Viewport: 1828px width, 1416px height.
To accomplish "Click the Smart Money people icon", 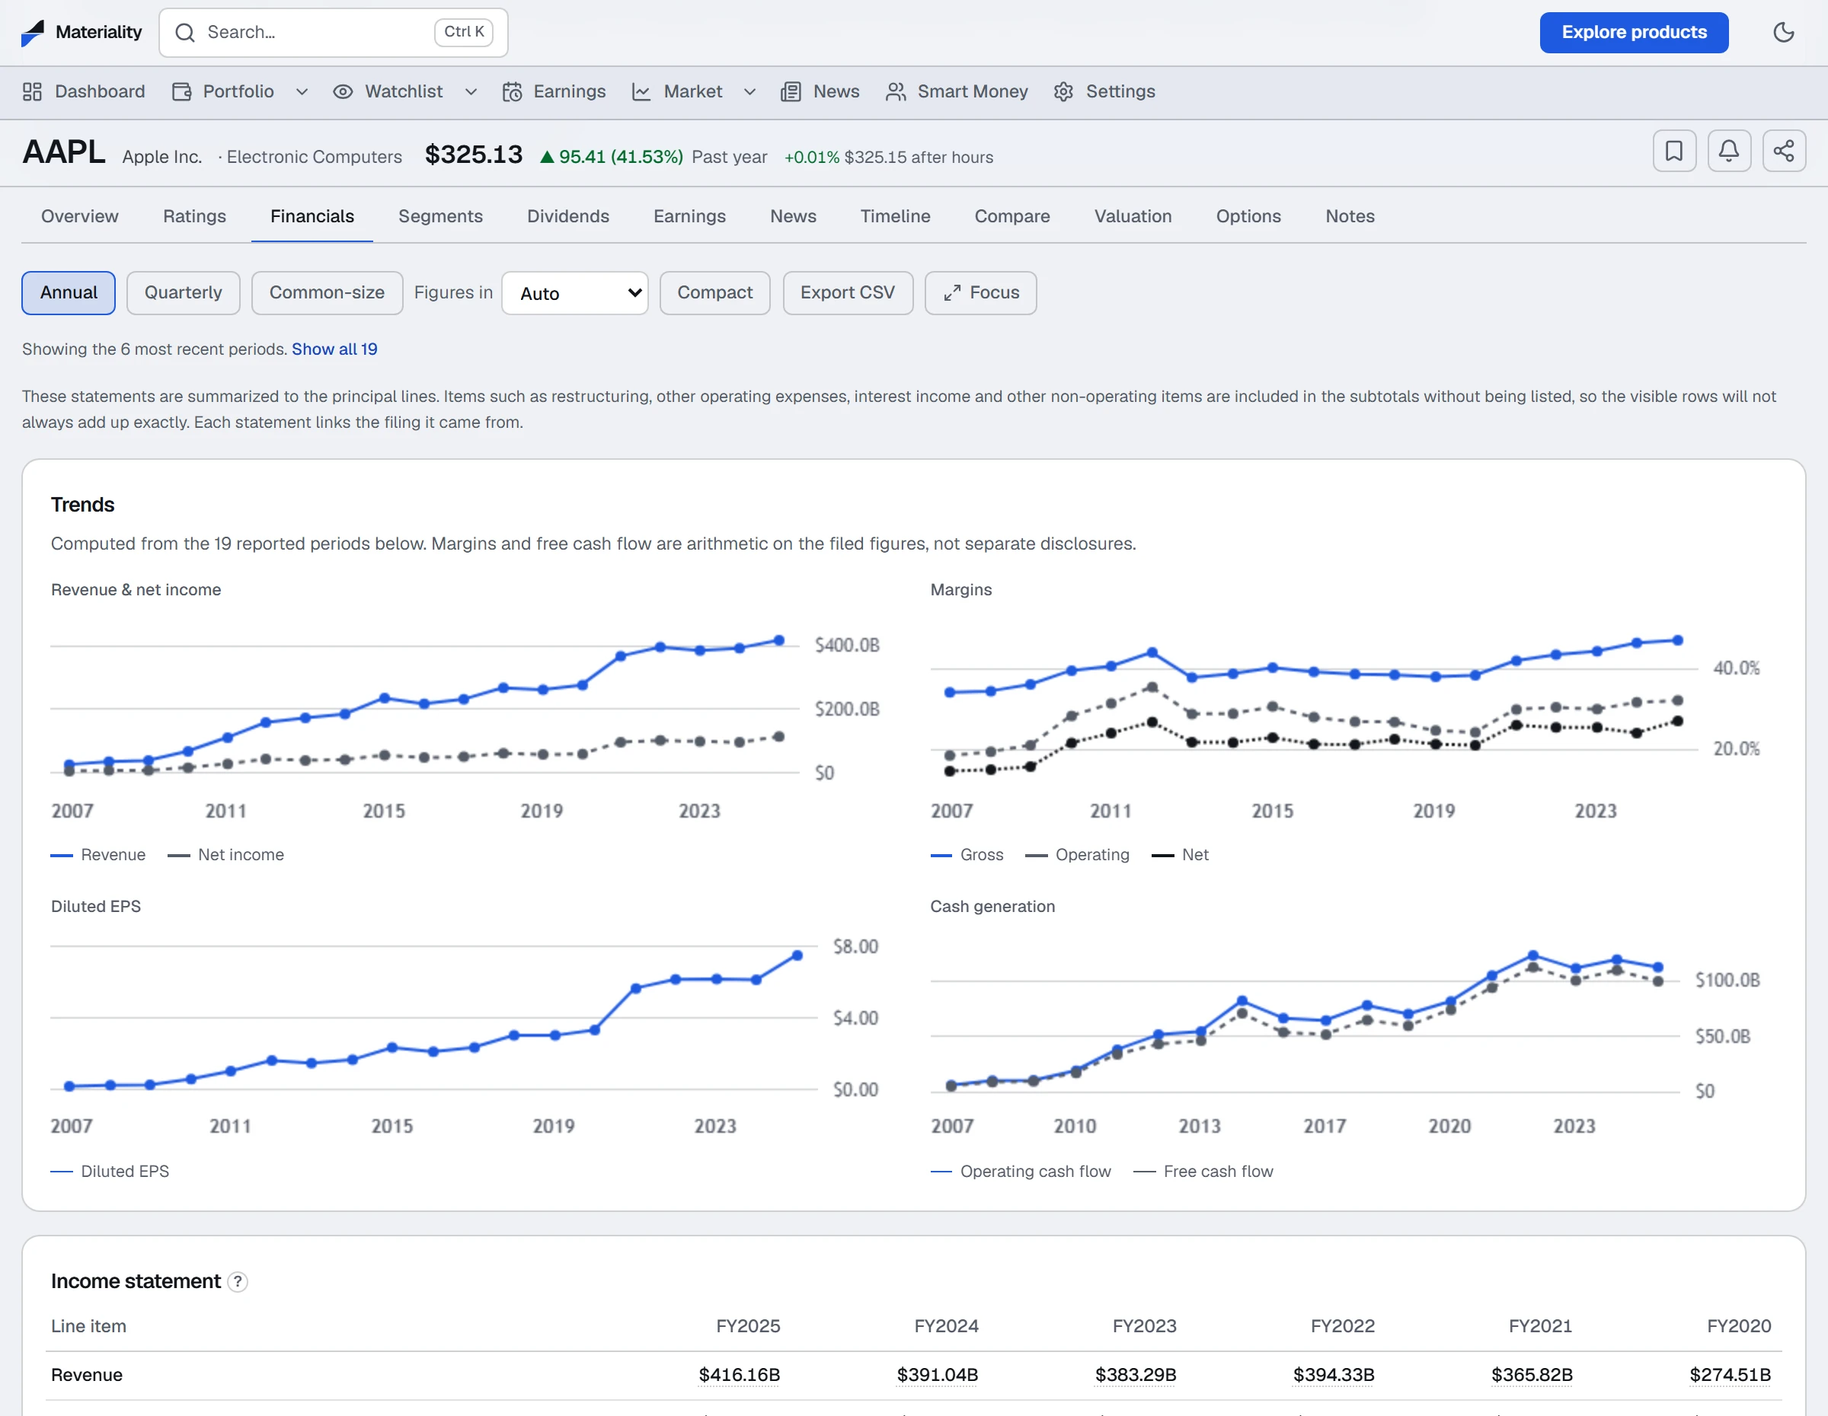I will click(896, 91).
